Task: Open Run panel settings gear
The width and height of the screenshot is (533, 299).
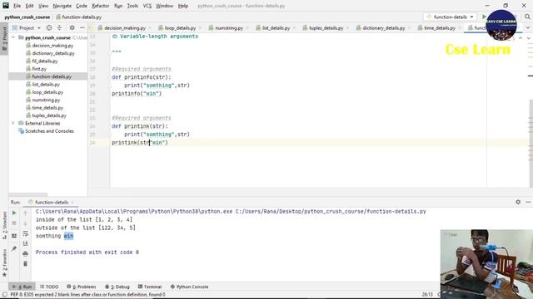Action: (x=518, y=202)
